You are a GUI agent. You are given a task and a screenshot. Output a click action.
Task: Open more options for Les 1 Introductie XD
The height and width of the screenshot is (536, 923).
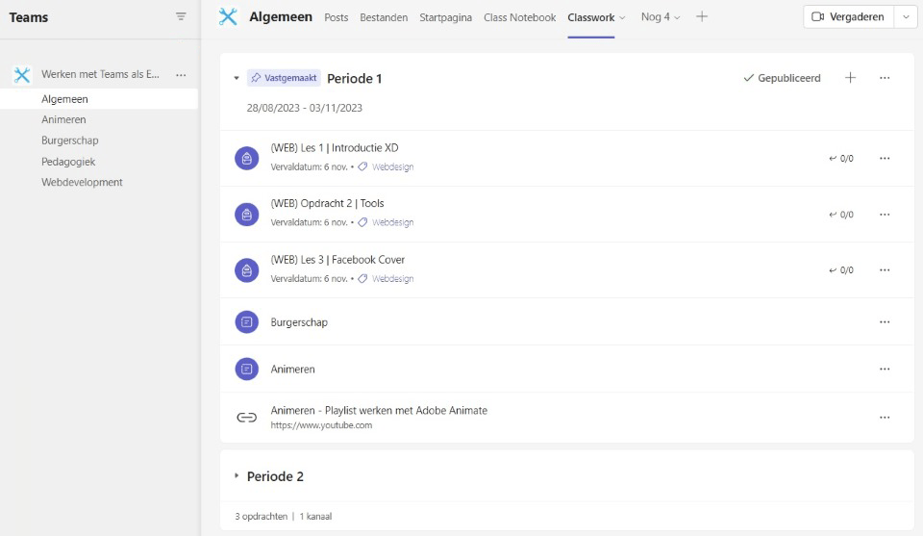885,159
